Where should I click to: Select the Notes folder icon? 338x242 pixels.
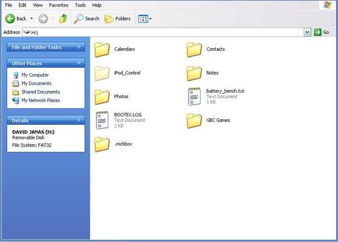click(x=194, y=73)
